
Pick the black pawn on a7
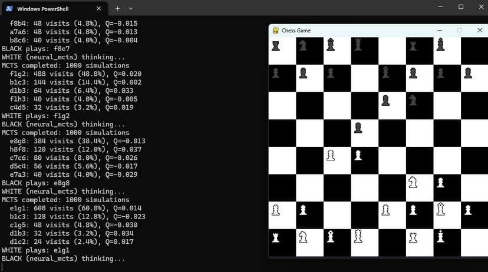tap(276, 73)
